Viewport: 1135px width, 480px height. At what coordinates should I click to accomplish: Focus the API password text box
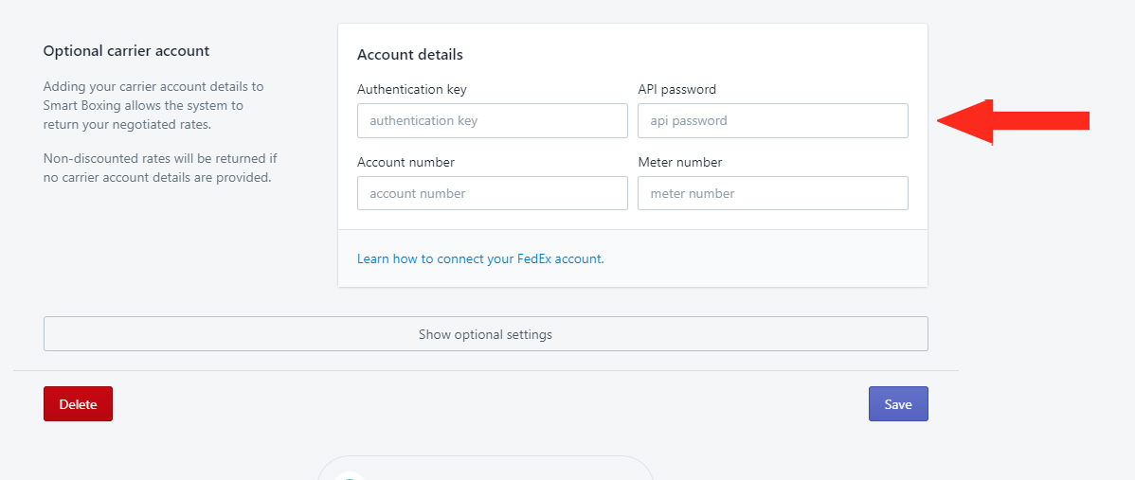tap(772, 121)
